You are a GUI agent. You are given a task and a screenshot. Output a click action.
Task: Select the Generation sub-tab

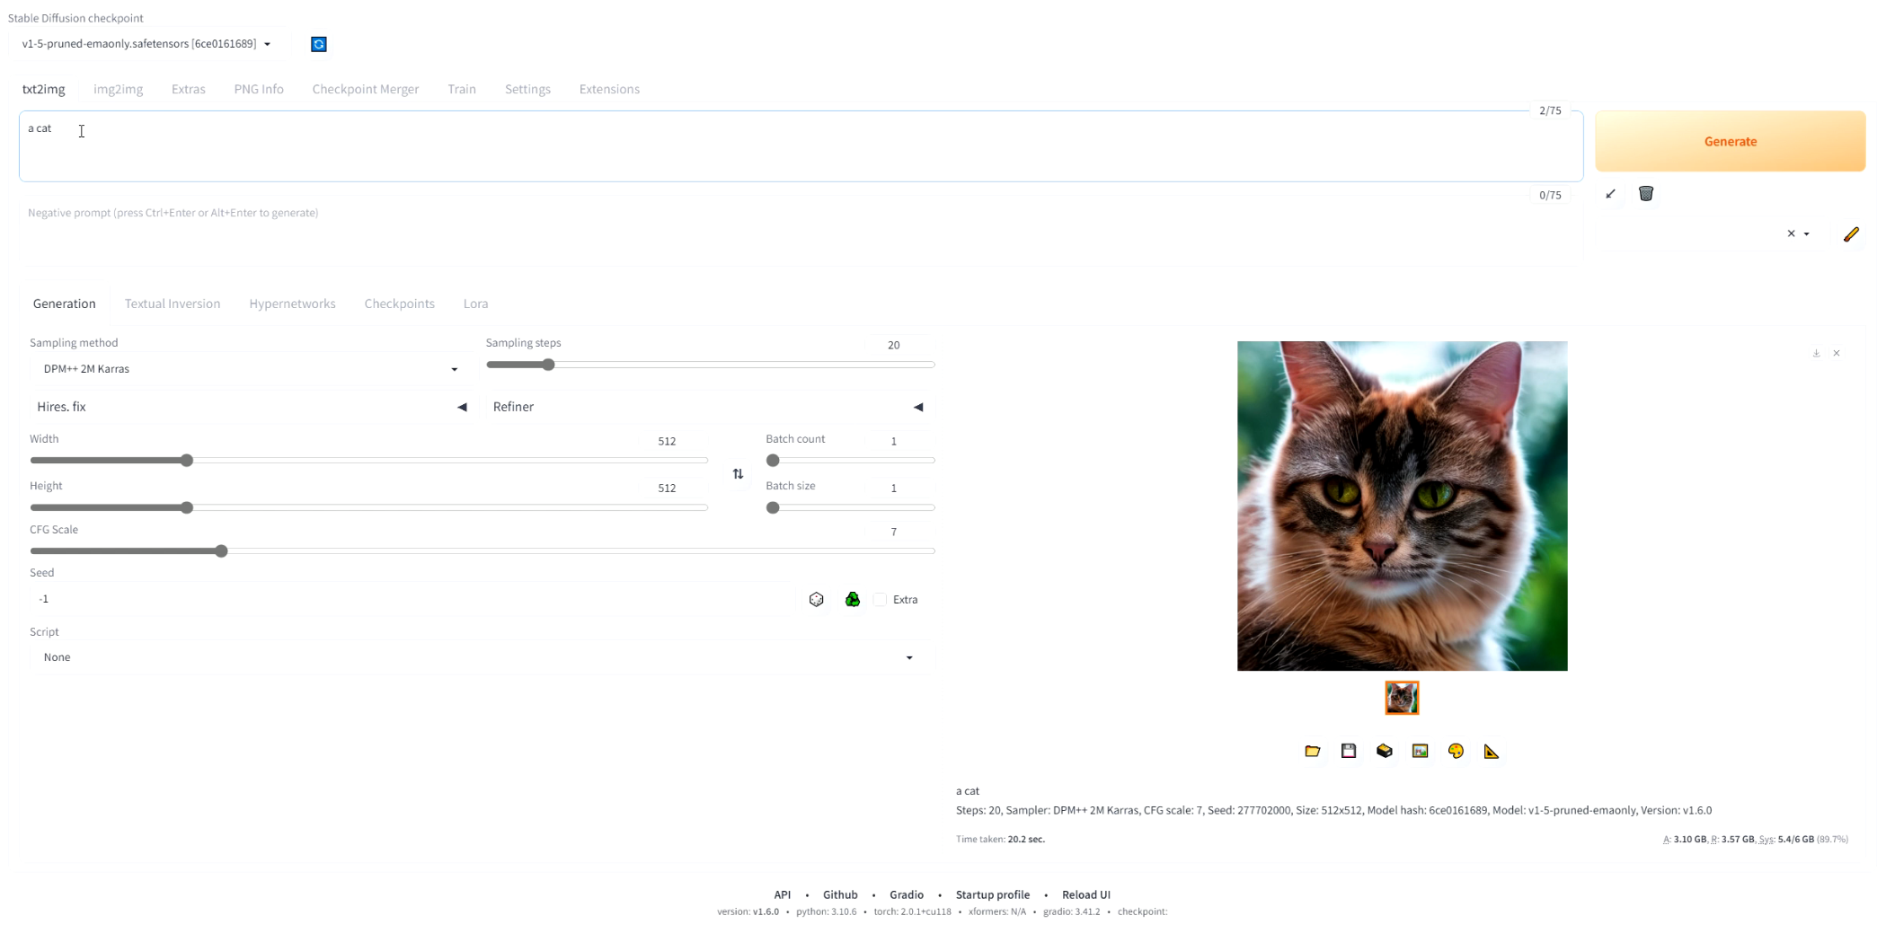tap(64, 304)
